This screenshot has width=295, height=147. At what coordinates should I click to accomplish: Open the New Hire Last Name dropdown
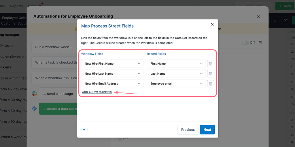[x=112, y=73]
